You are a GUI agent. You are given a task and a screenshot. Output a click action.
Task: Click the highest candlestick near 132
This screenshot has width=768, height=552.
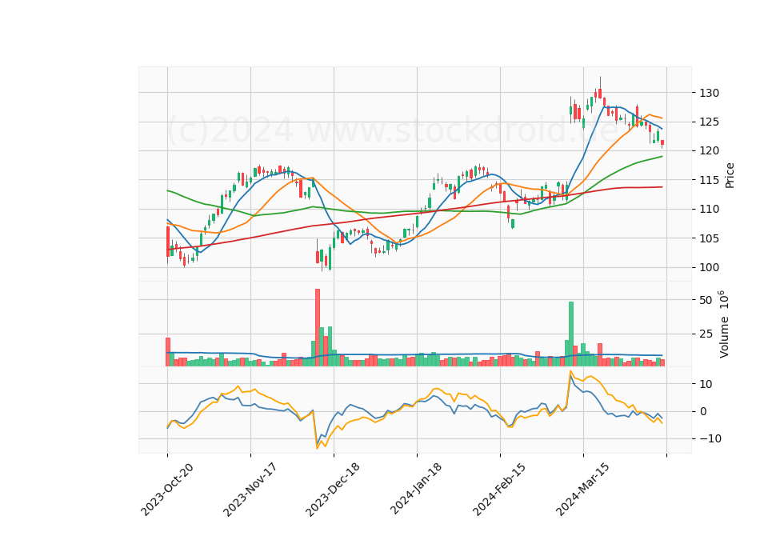600,89
